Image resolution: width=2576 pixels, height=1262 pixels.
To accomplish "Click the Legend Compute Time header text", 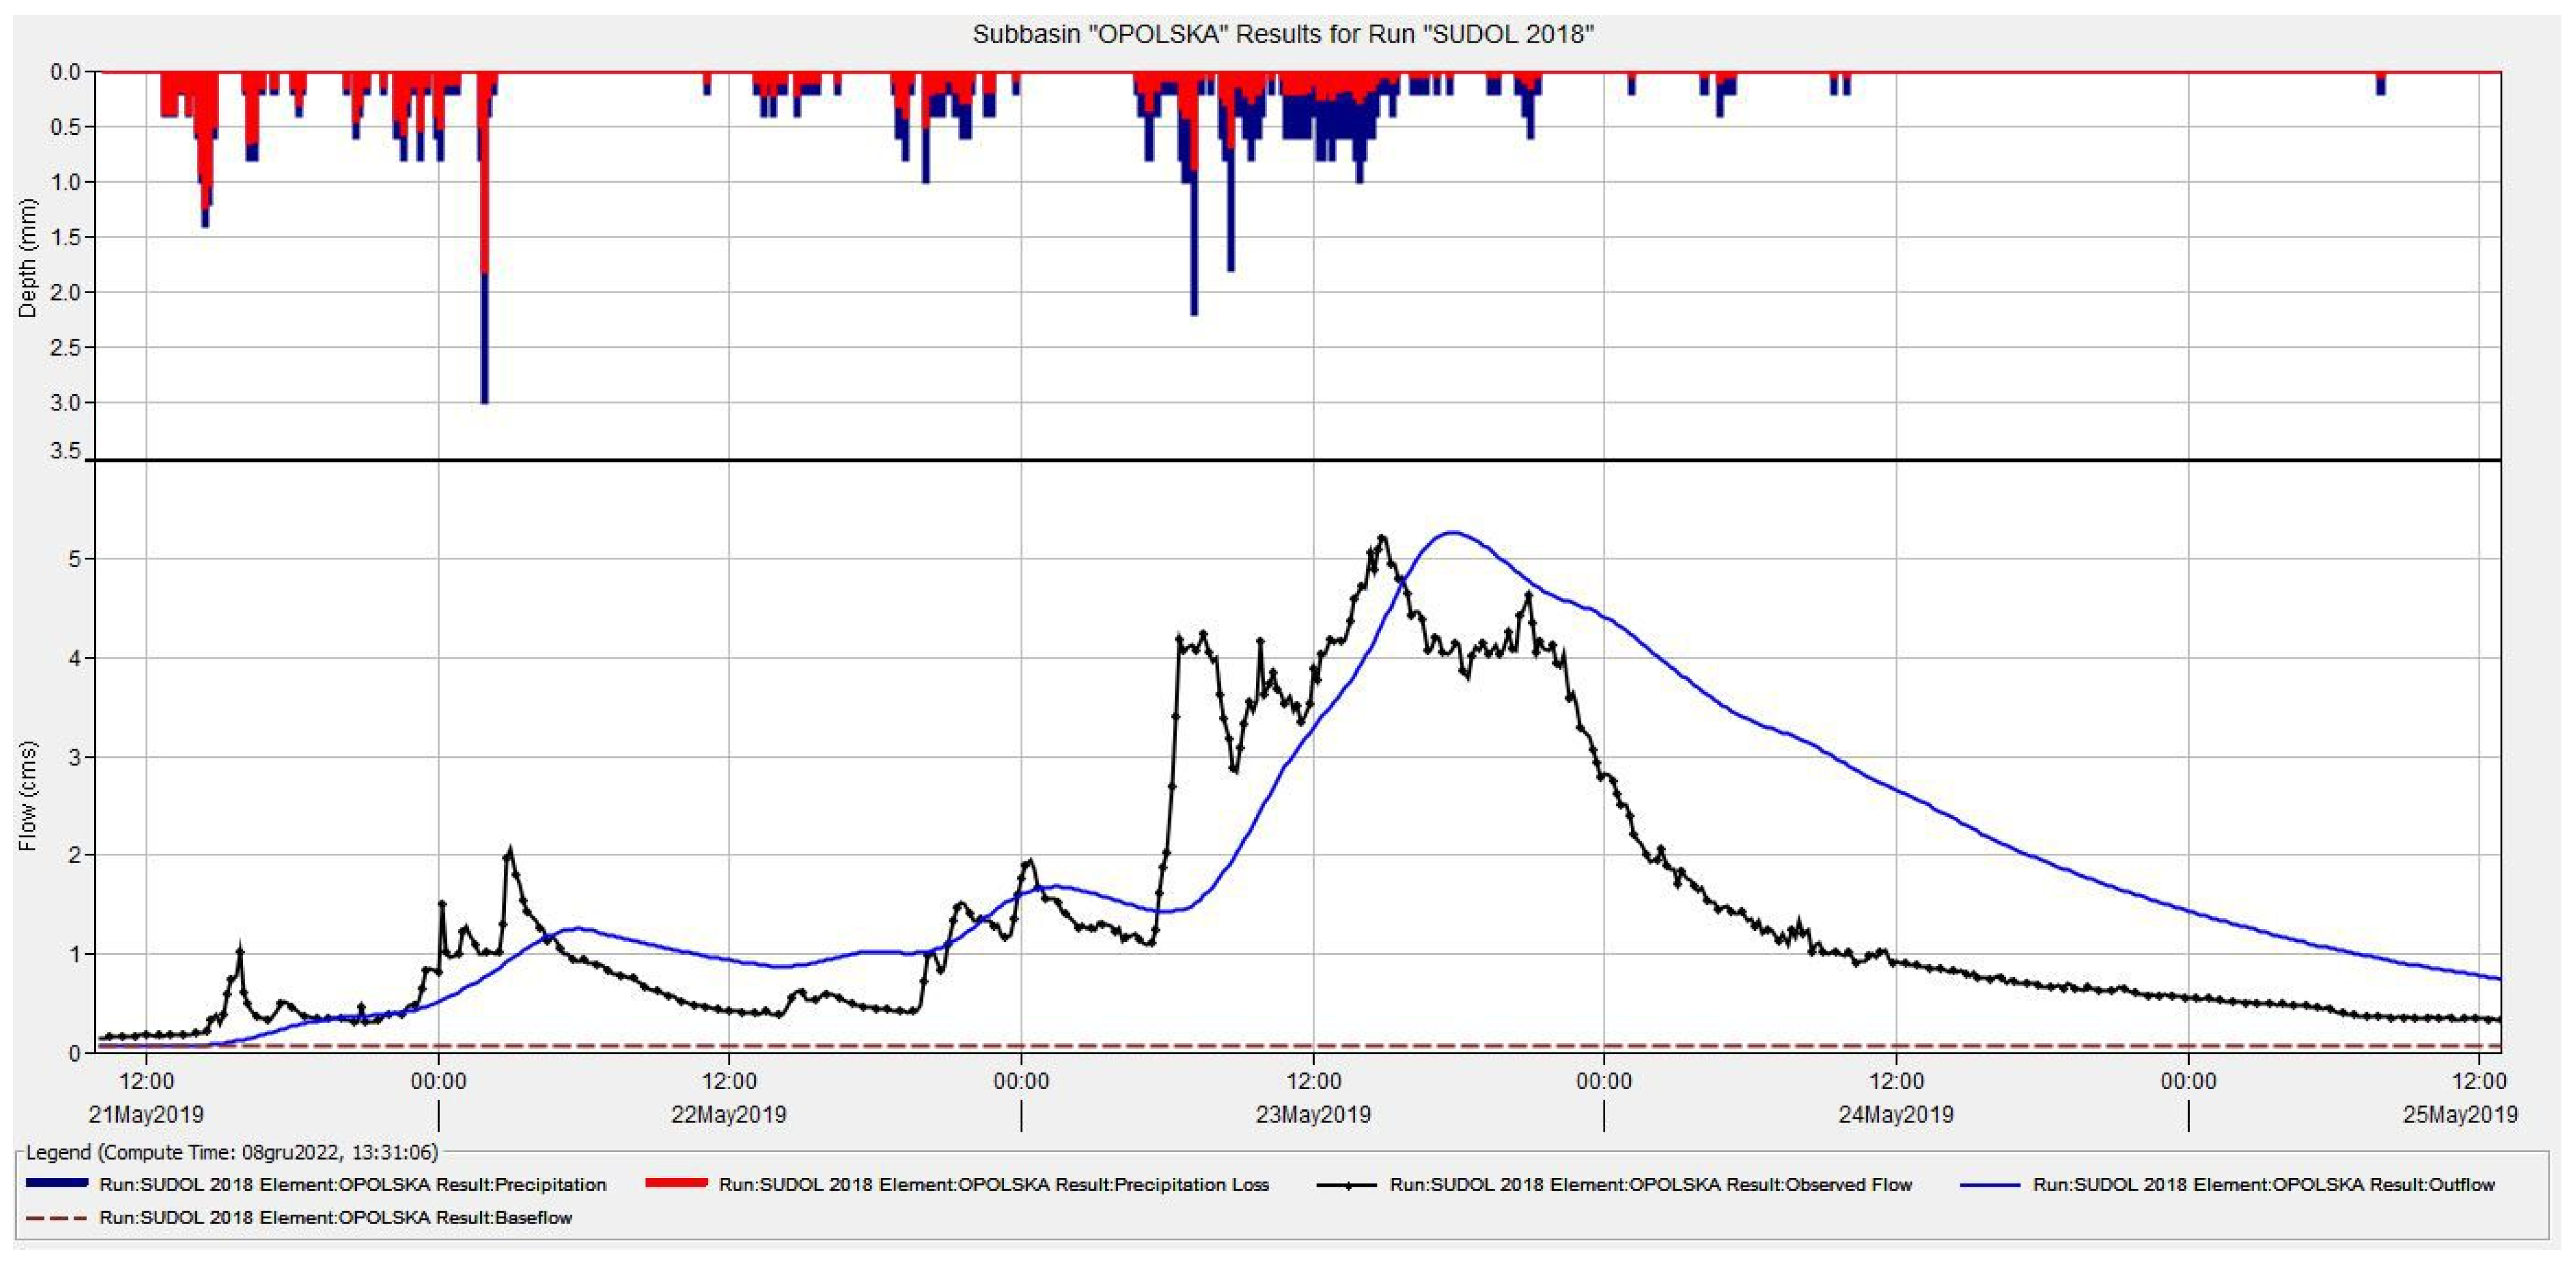I will pos(232,1152).
